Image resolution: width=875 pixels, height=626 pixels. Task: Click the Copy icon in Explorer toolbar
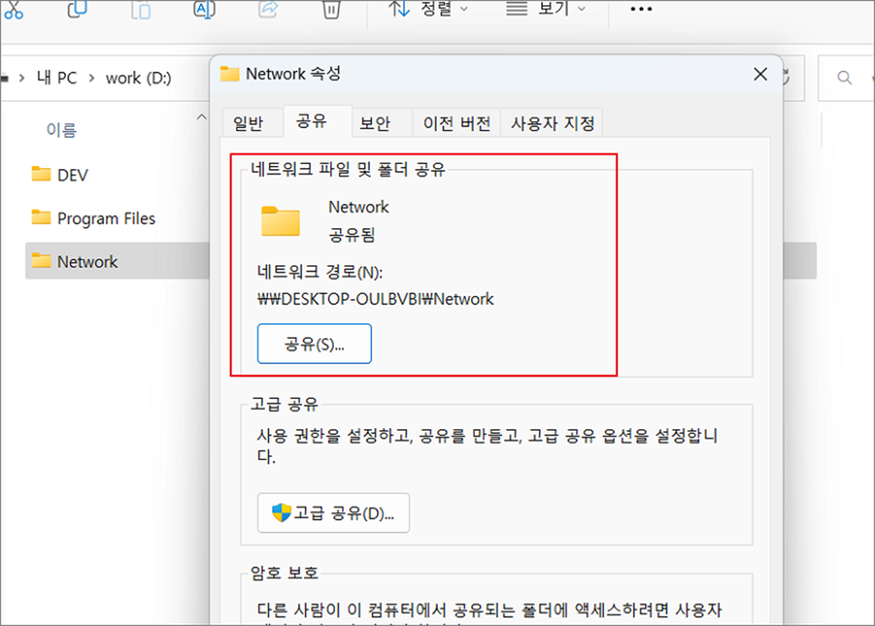[76, 8]
